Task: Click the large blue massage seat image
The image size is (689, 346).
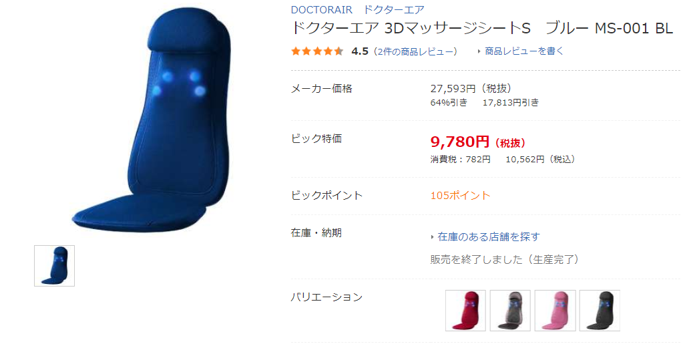Action: [x=152, y=120]
